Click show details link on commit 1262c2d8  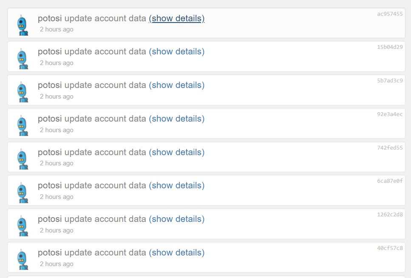pos(177,219)
